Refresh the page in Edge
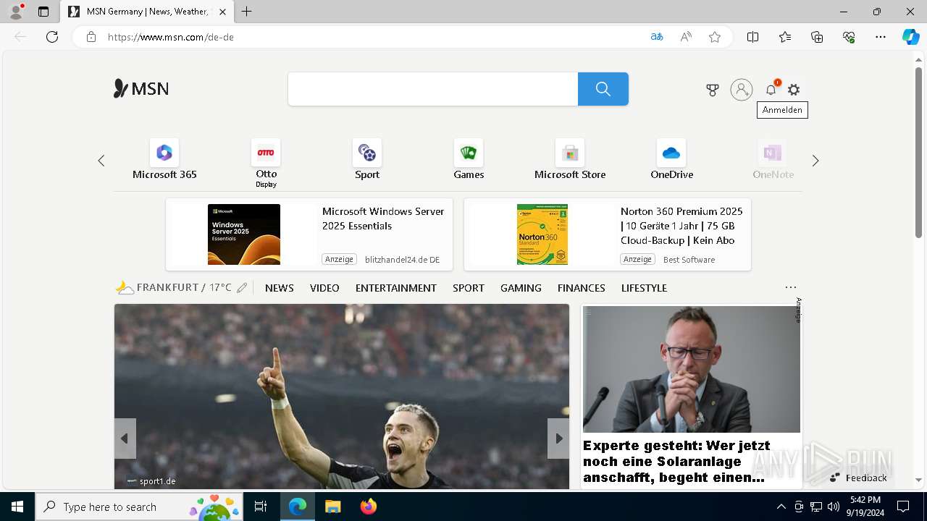 pyautogui.click(x=52, y=37)
